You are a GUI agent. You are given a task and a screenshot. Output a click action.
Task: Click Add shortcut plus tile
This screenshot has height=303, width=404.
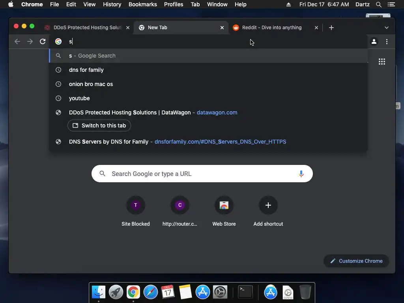pos(268,211)
